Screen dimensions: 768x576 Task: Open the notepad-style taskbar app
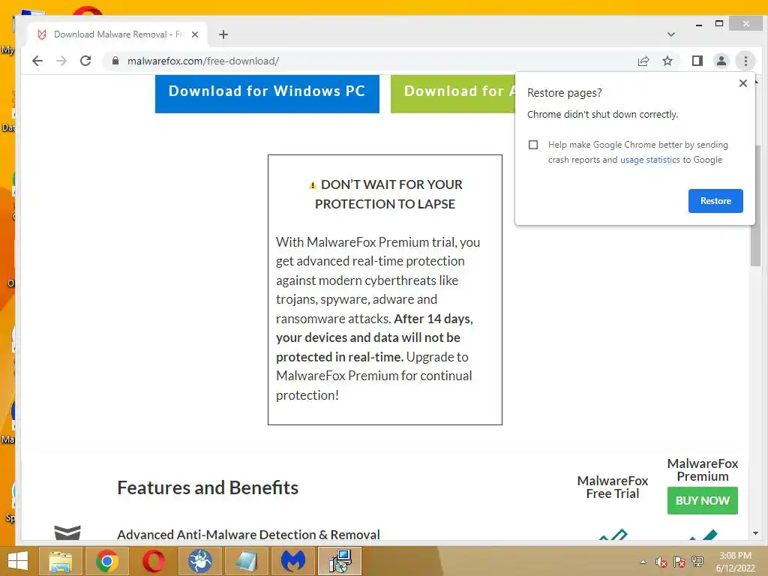pyautogui.click(x=246, y=561)
